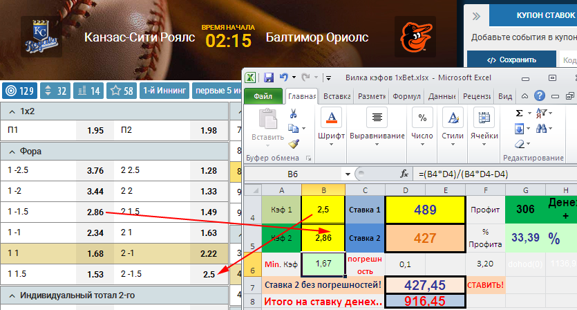Open Customize Quick Access Toolbar dropdown
The width and height of the screenshot is (577, 310).
pos(328,77)
